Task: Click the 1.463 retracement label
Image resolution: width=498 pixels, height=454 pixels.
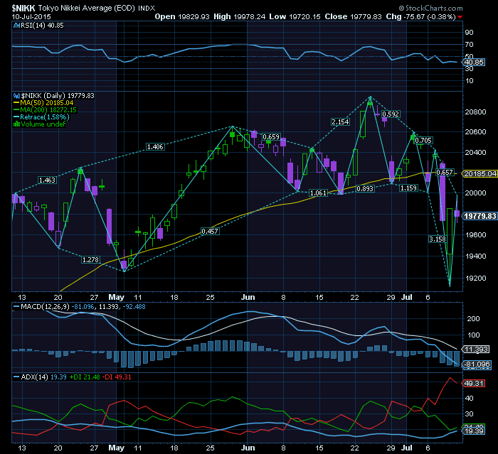Action: [x=47, y=180]
